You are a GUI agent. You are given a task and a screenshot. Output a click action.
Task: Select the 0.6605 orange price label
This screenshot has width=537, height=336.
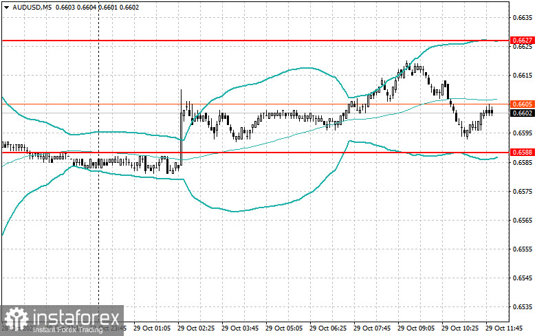(x=523, y=104)
